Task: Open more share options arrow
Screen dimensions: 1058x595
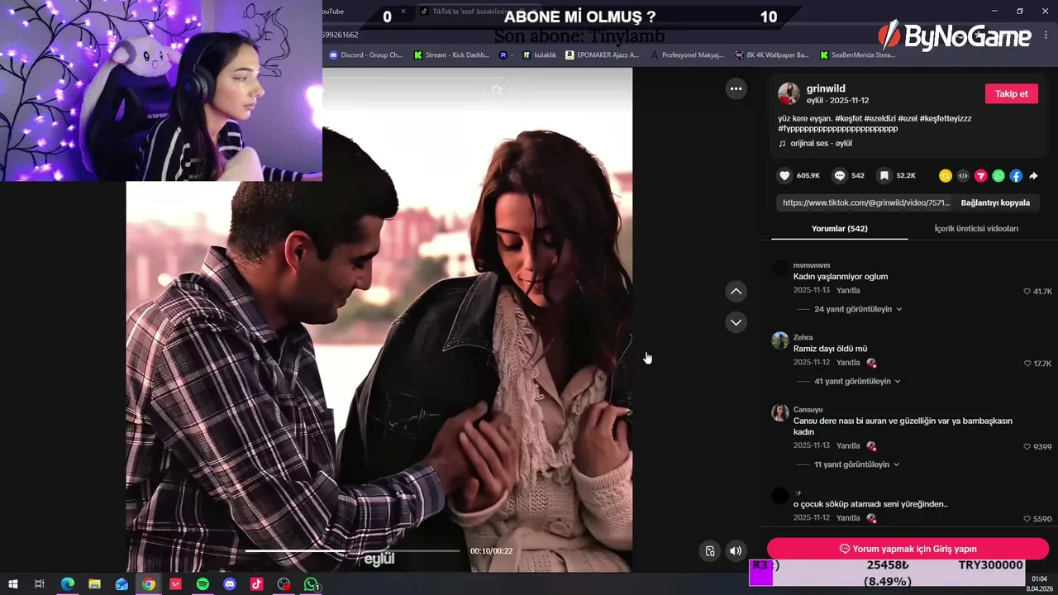Action: 1033,176
